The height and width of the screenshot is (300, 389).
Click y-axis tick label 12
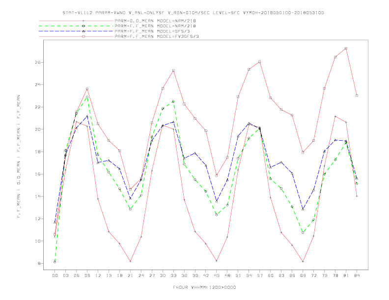pyautogui.click(x=37, y=219)
